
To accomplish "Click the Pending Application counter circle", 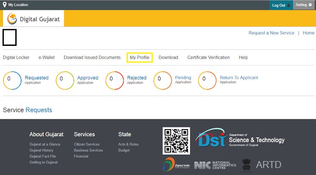I will point(163,80).
